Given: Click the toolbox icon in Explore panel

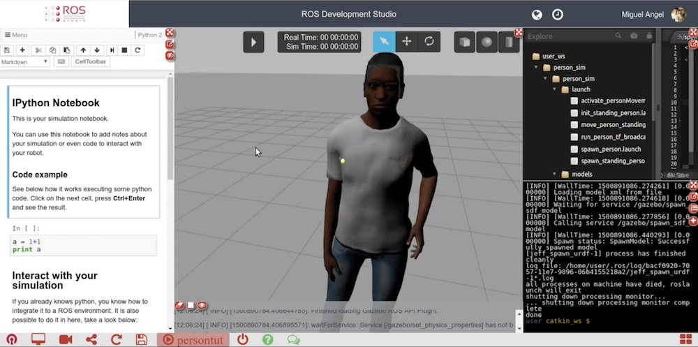Looking at the screenshot, I should 634,36.
